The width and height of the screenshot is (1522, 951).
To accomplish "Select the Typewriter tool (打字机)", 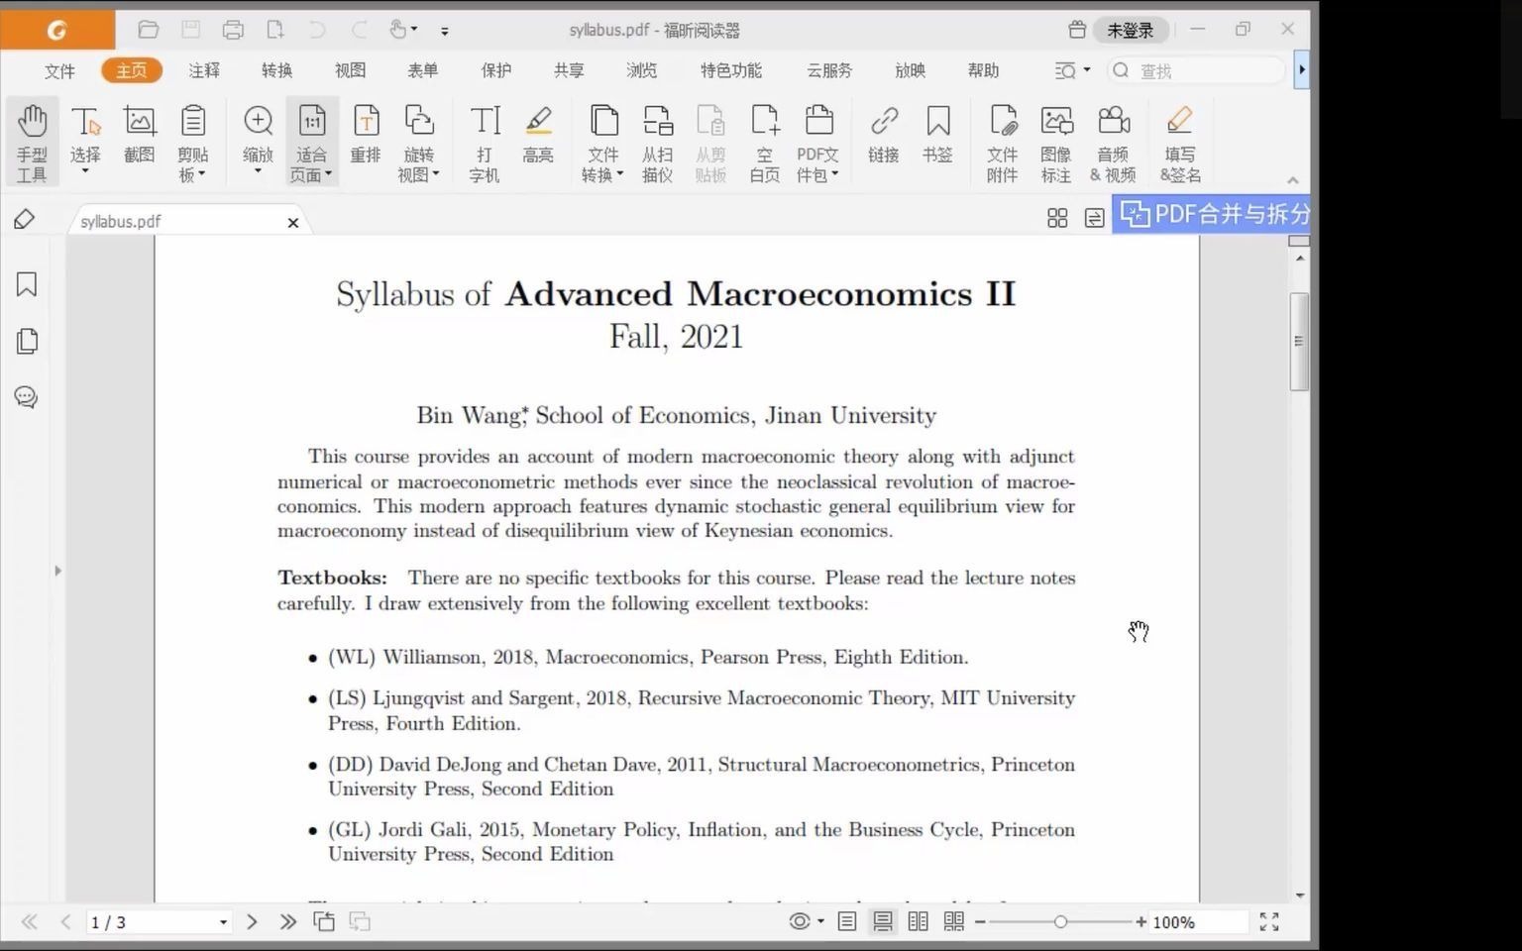I will [485, 143].
